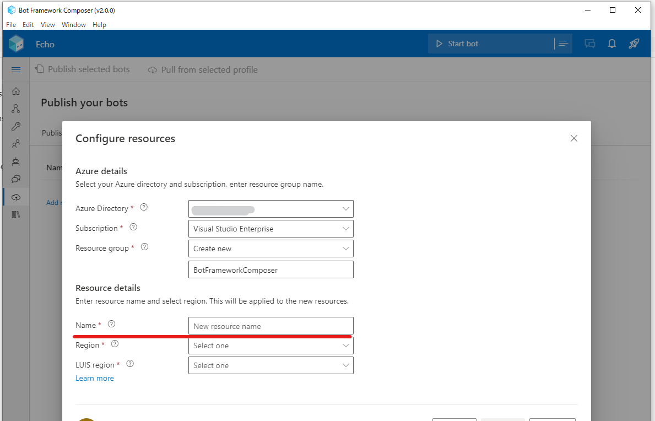Viewport: 655px width, 421px height.
Task: Open the LUIS region Select one dropdown
Action: 270,365
